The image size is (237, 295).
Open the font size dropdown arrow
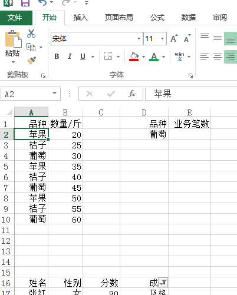162,38
